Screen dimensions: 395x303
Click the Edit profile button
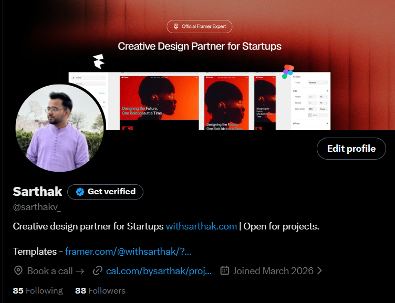(351, 149)
